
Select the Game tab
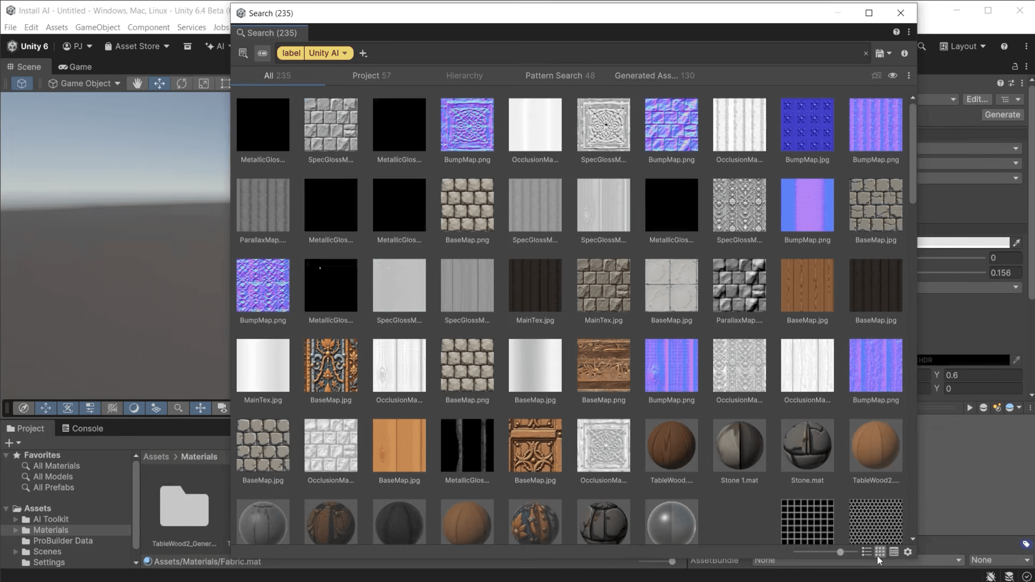pyautogui.click(x=75, y=67)
